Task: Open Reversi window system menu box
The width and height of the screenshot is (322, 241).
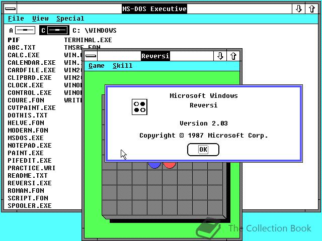Action: click(91, 56)
